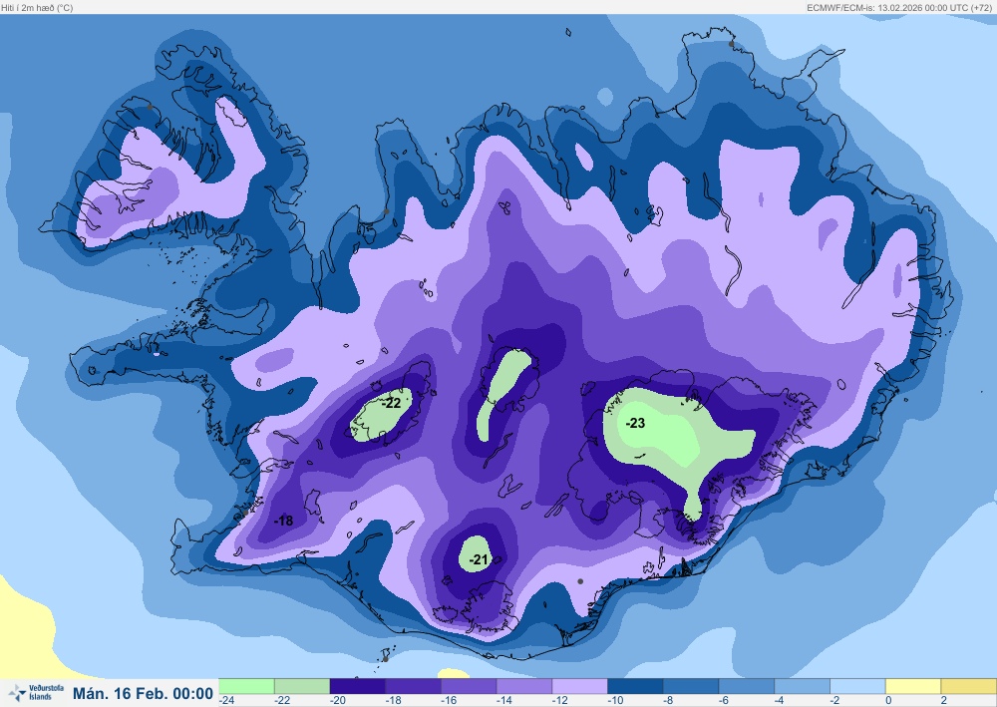Click the station dot on Vestmannaeyjar island
The width and height of the screenshot is (997, 707).
point(385,659)
